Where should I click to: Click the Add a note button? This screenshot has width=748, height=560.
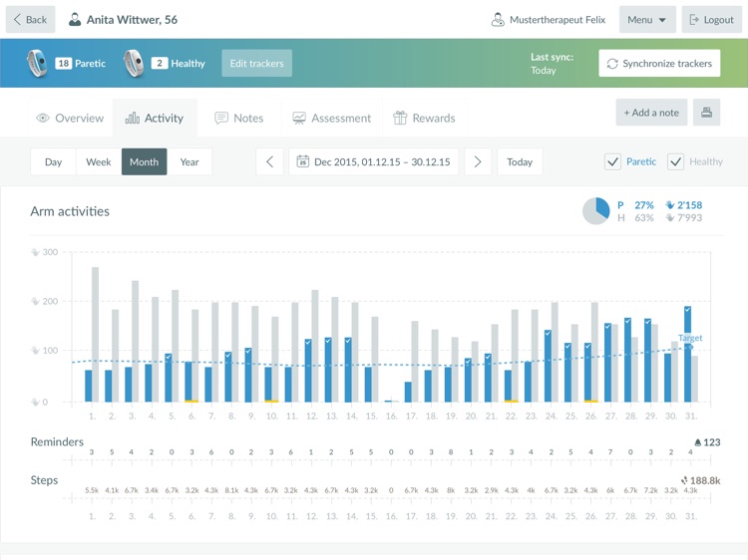pyautogui.click(x=651, y=113)
